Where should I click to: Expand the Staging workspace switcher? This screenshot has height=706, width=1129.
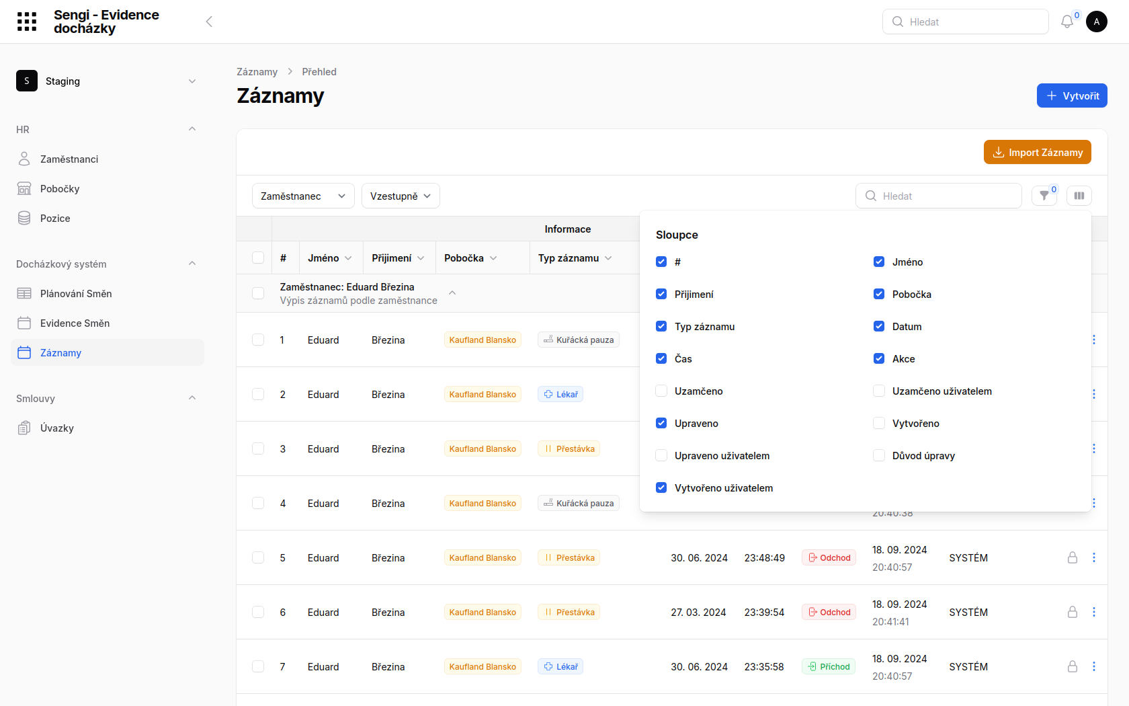pyautogui.click(x=192, y=81)
